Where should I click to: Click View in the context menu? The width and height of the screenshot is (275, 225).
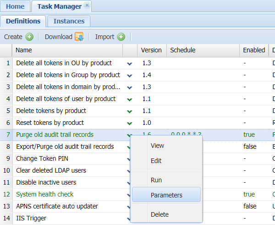pyautogui.click(x=157, y=146)
